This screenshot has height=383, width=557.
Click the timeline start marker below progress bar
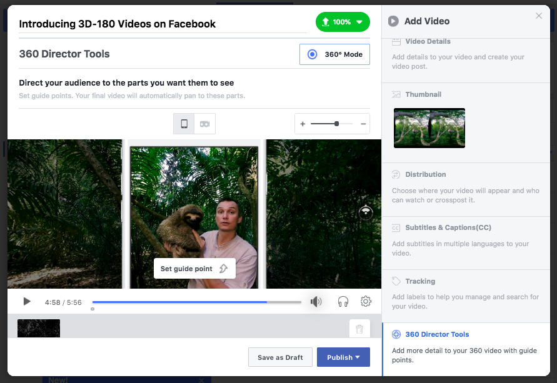(x=93, y=309)
